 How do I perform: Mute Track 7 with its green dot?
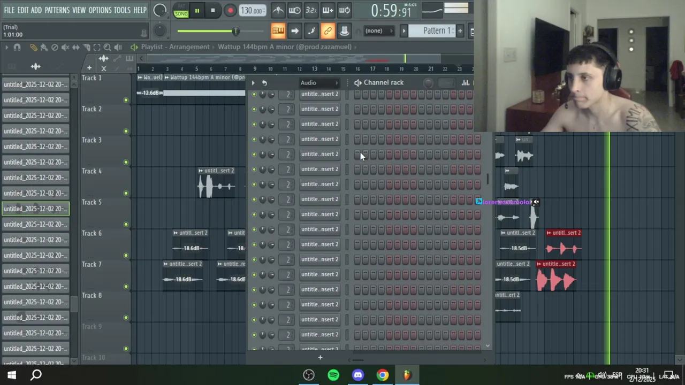click(126, 286)
